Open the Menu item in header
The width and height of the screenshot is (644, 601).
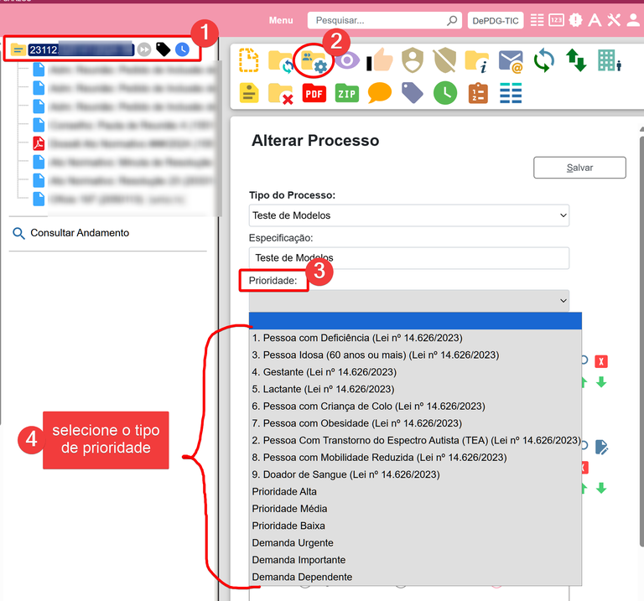[x=281, y=20]
